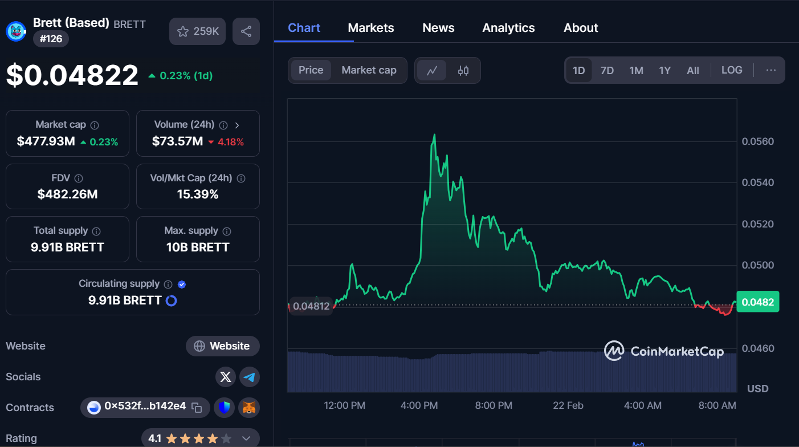Click the blue shield security icon

[225, 407]
